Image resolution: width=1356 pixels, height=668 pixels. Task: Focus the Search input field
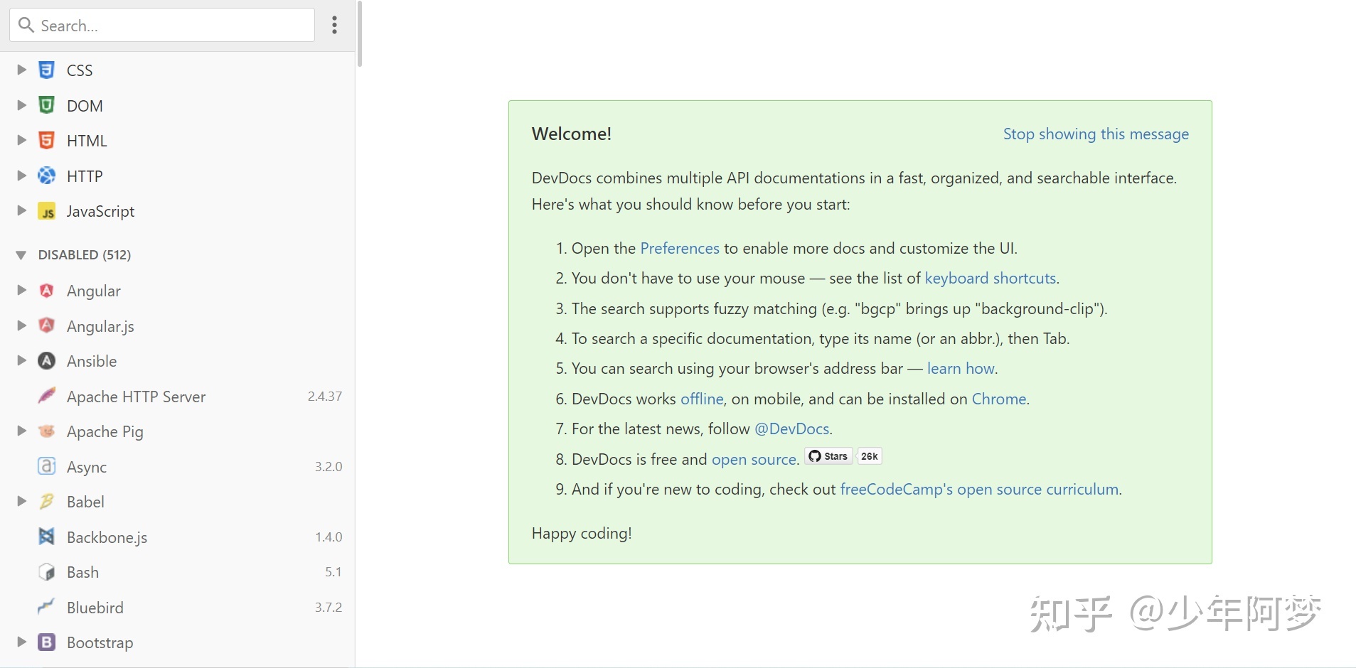click(x=171, y=26)
